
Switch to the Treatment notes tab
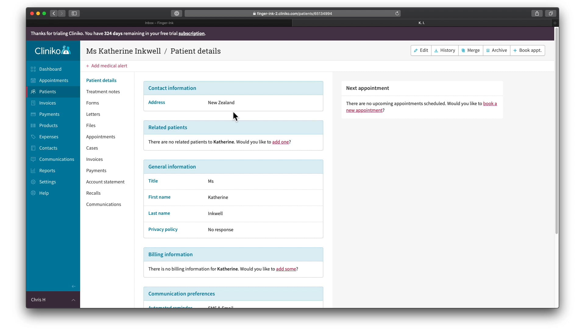click(103, 91)
